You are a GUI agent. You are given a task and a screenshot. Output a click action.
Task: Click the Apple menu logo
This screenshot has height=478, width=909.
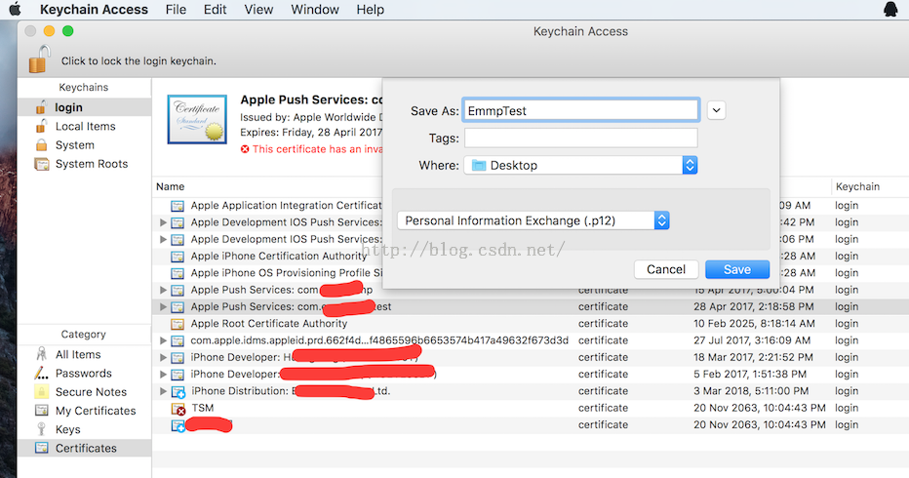click(x=15, y=10)
